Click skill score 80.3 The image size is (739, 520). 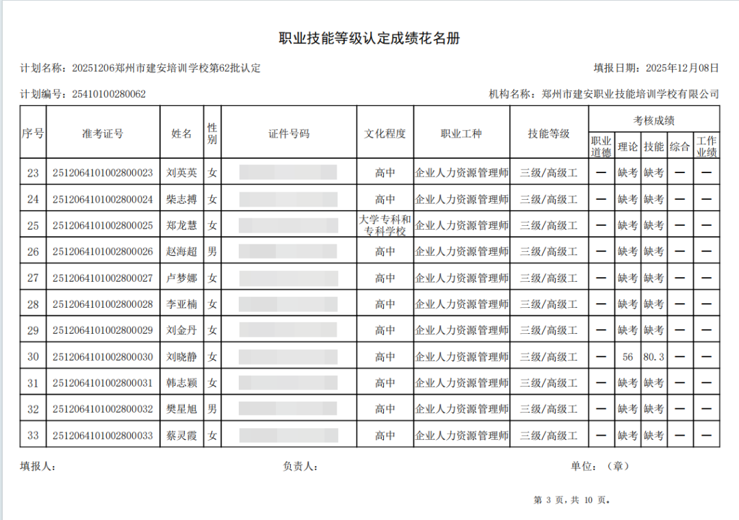click(x=653, y=357)
